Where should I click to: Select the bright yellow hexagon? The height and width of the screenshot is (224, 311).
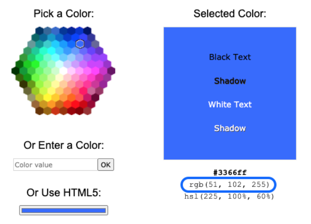point(47,98)
